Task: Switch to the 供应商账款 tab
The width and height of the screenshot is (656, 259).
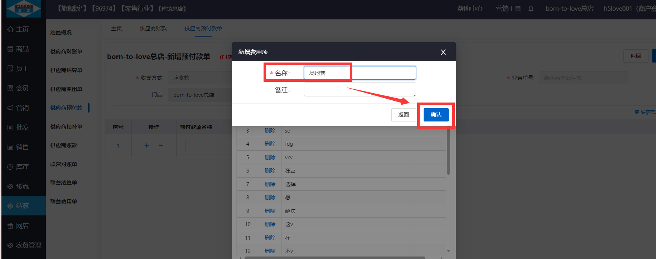Action: [x=153, y=29]
